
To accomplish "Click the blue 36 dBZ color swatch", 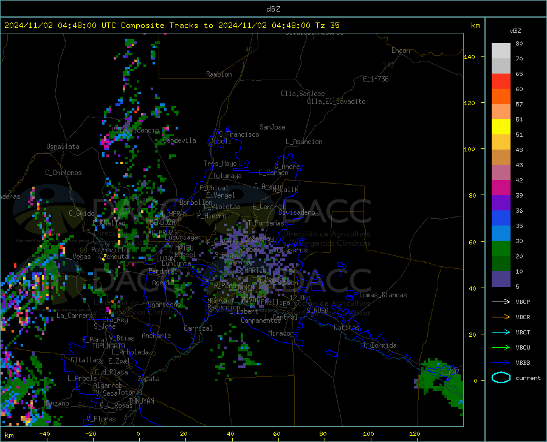I will point(501,218).
